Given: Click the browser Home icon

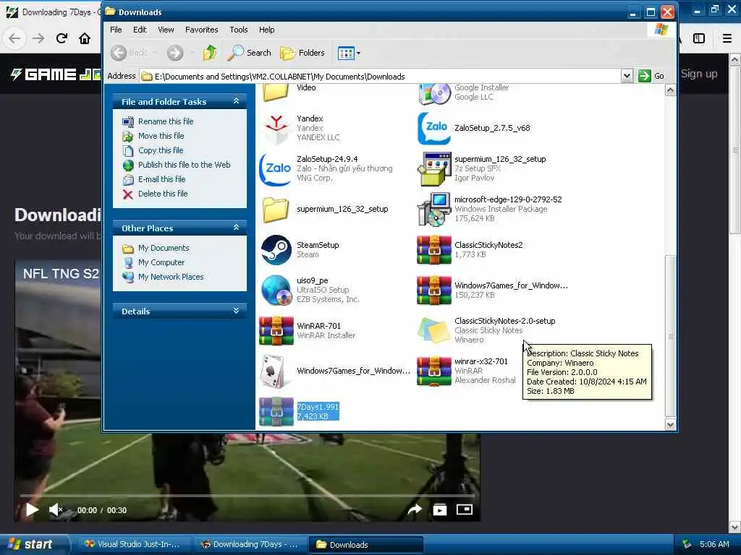Looking at the screenshot, I should pos(85,38).
